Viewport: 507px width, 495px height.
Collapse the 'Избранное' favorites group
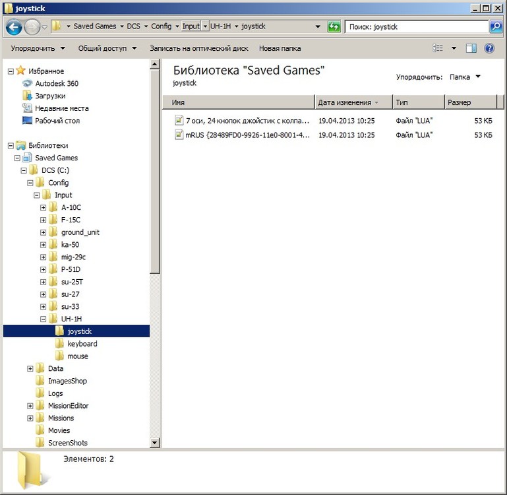pyautogui.click(x=11, y=71)
